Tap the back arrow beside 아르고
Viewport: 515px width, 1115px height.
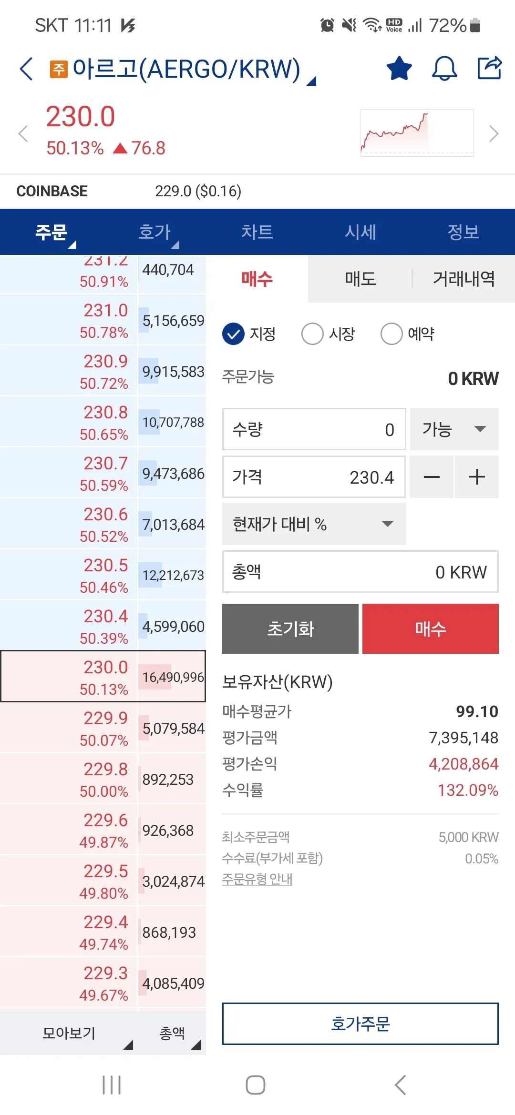(x=27, y=69)
